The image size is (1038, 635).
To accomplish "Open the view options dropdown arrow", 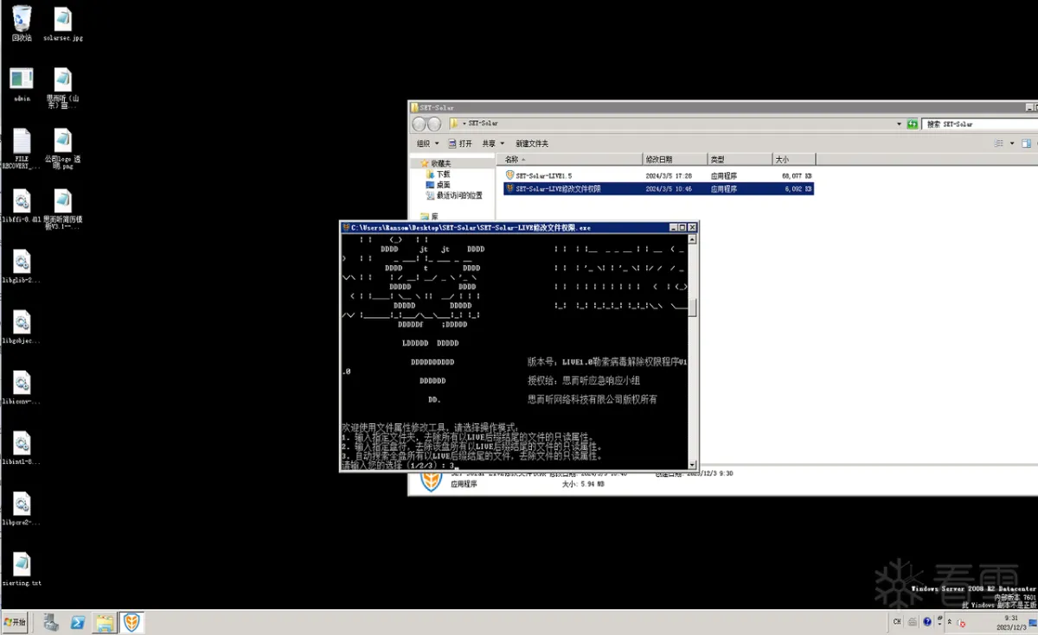I will (x=1011, y=143).
